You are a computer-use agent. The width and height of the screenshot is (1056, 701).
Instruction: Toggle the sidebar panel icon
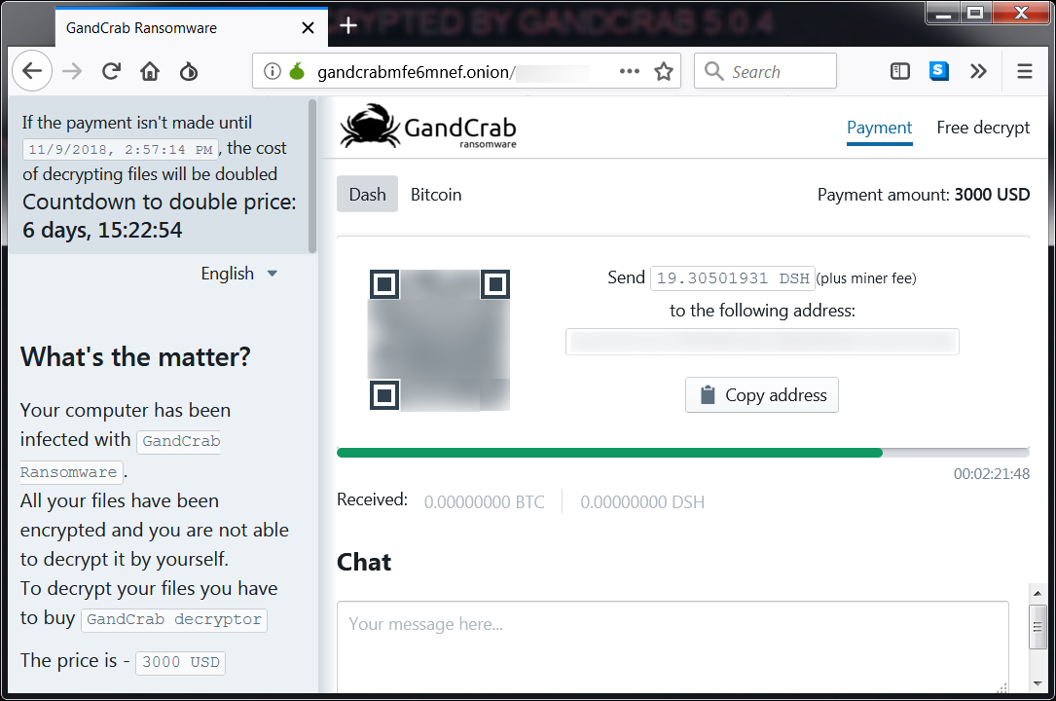coord(899,71)
